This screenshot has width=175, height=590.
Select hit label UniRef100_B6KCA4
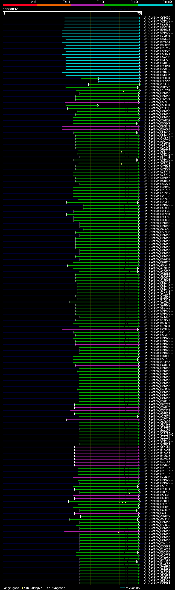[x=157, y=130]
